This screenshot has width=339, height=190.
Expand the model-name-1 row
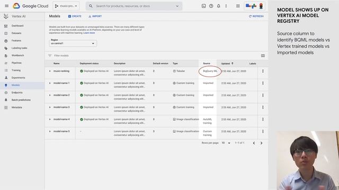click(x=50, y=83)
